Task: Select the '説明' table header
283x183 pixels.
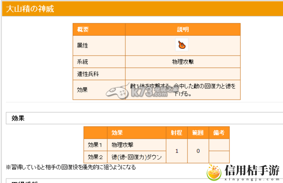Action: 183,29
